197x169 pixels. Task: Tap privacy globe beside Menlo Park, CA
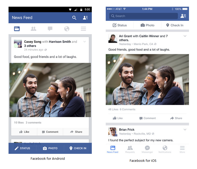(155, 44)
